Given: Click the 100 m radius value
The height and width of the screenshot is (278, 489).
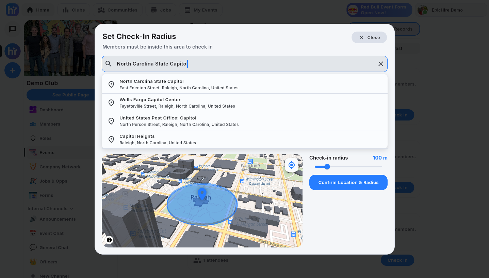Looking at the screenshot, I should [380, 158].
